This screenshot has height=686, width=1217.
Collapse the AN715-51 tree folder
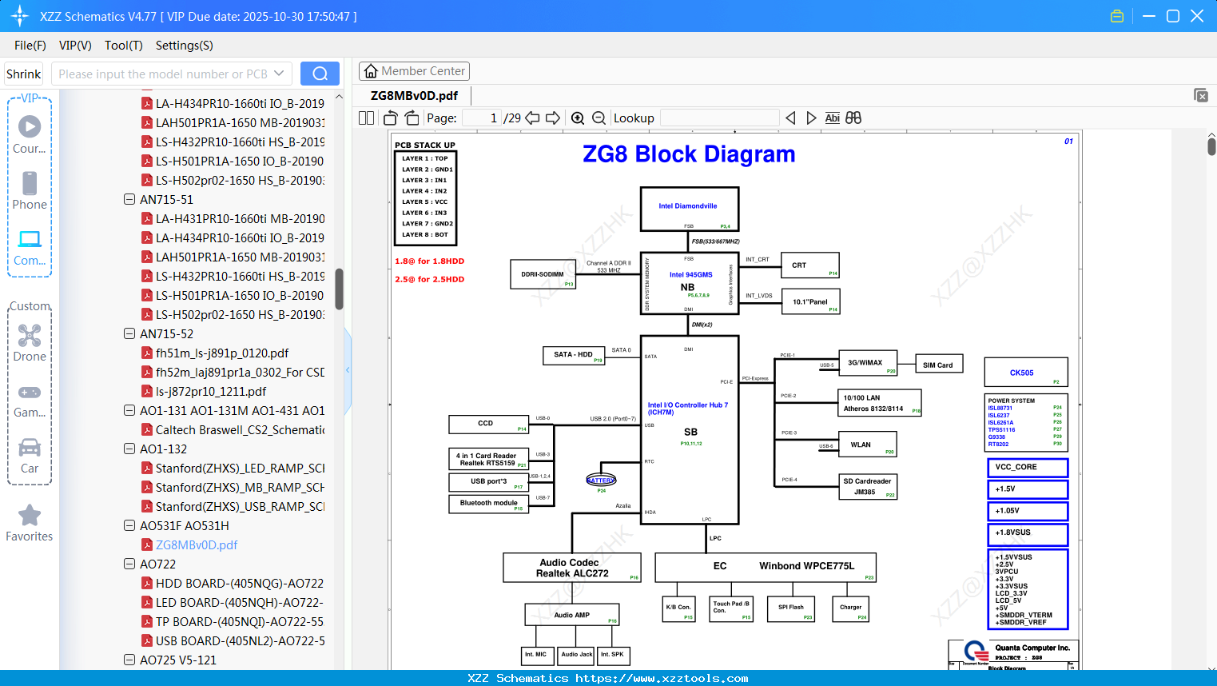coord(129,199)
